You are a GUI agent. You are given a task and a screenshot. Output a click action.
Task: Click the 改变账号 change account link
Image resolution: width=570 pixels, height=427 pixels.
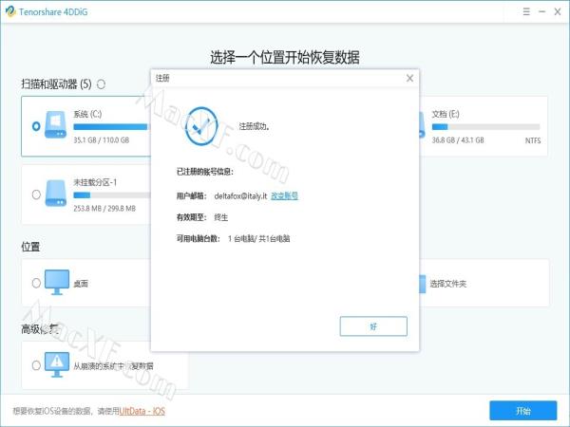tap(284, 195)
